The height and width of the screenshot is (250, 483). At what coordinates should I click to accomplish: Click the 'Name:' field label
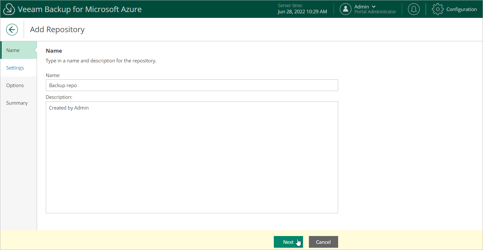pos(53,75)
